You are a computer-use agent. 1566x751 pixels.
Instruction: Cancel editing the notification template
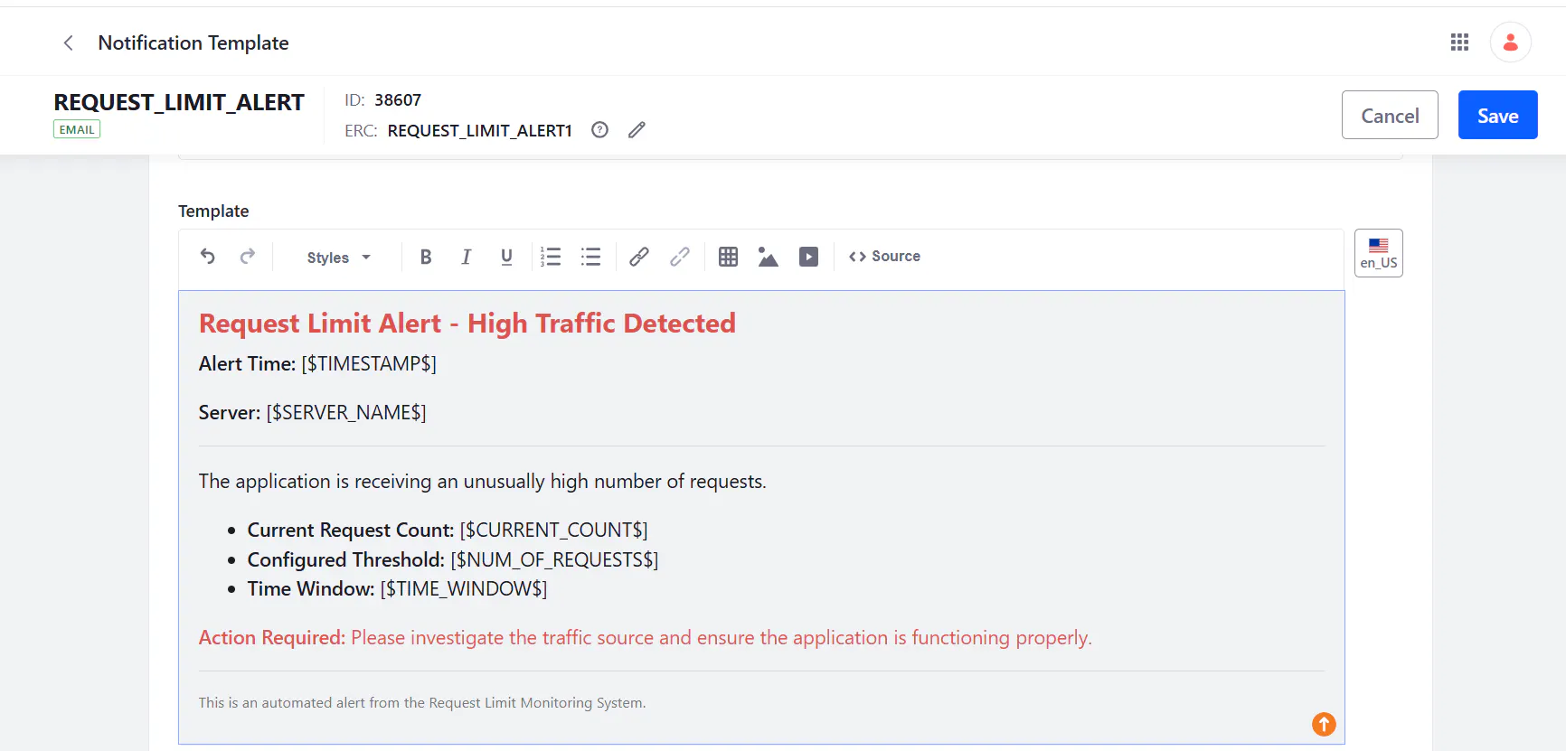[1390, 115]
